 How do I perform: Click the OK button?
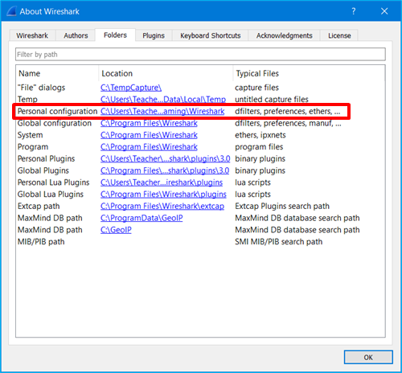tap(368, 357)
